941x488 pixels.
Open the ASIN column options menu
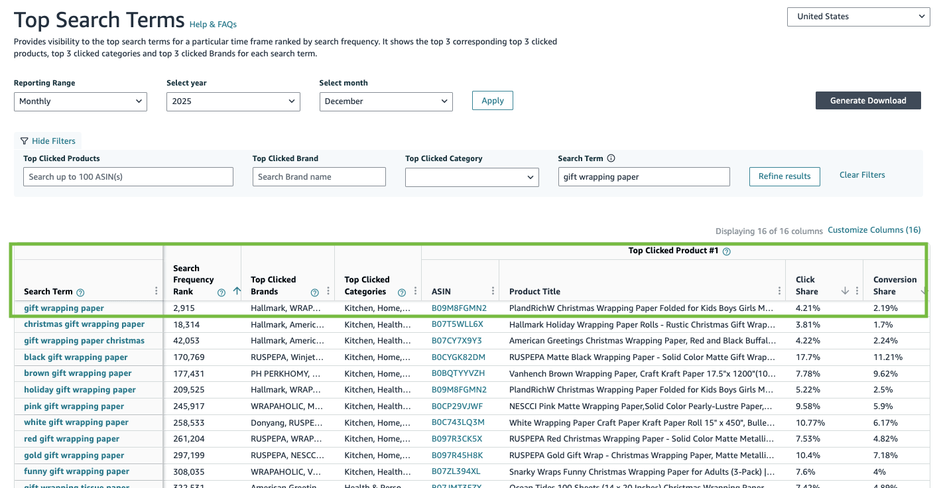[x=493, y=291]
